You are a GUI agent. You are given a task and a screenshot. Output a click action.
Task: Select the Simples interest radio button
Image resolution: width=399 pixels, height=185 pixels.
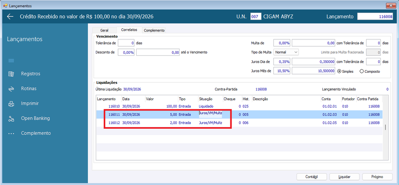point(339,71)
